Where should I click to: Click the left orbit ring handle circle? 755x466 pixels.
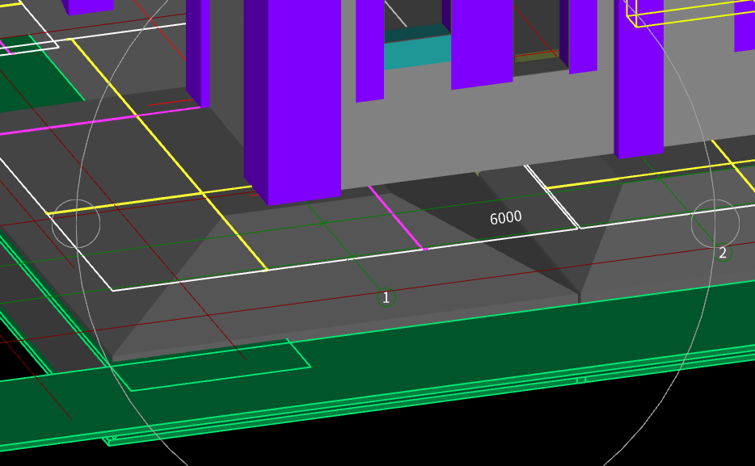(76, 224)
